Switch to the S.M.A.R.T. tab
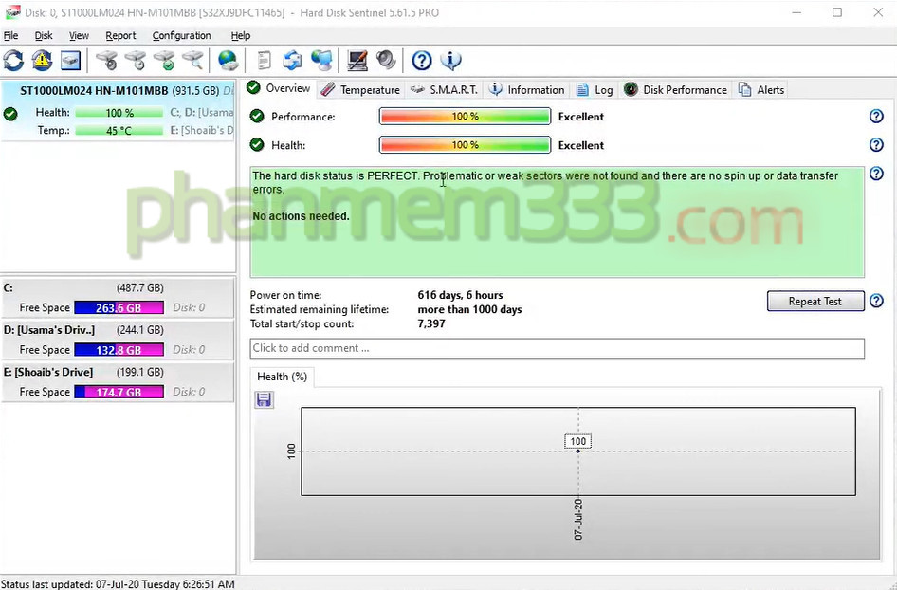897x590 pixels. [445, 90]
